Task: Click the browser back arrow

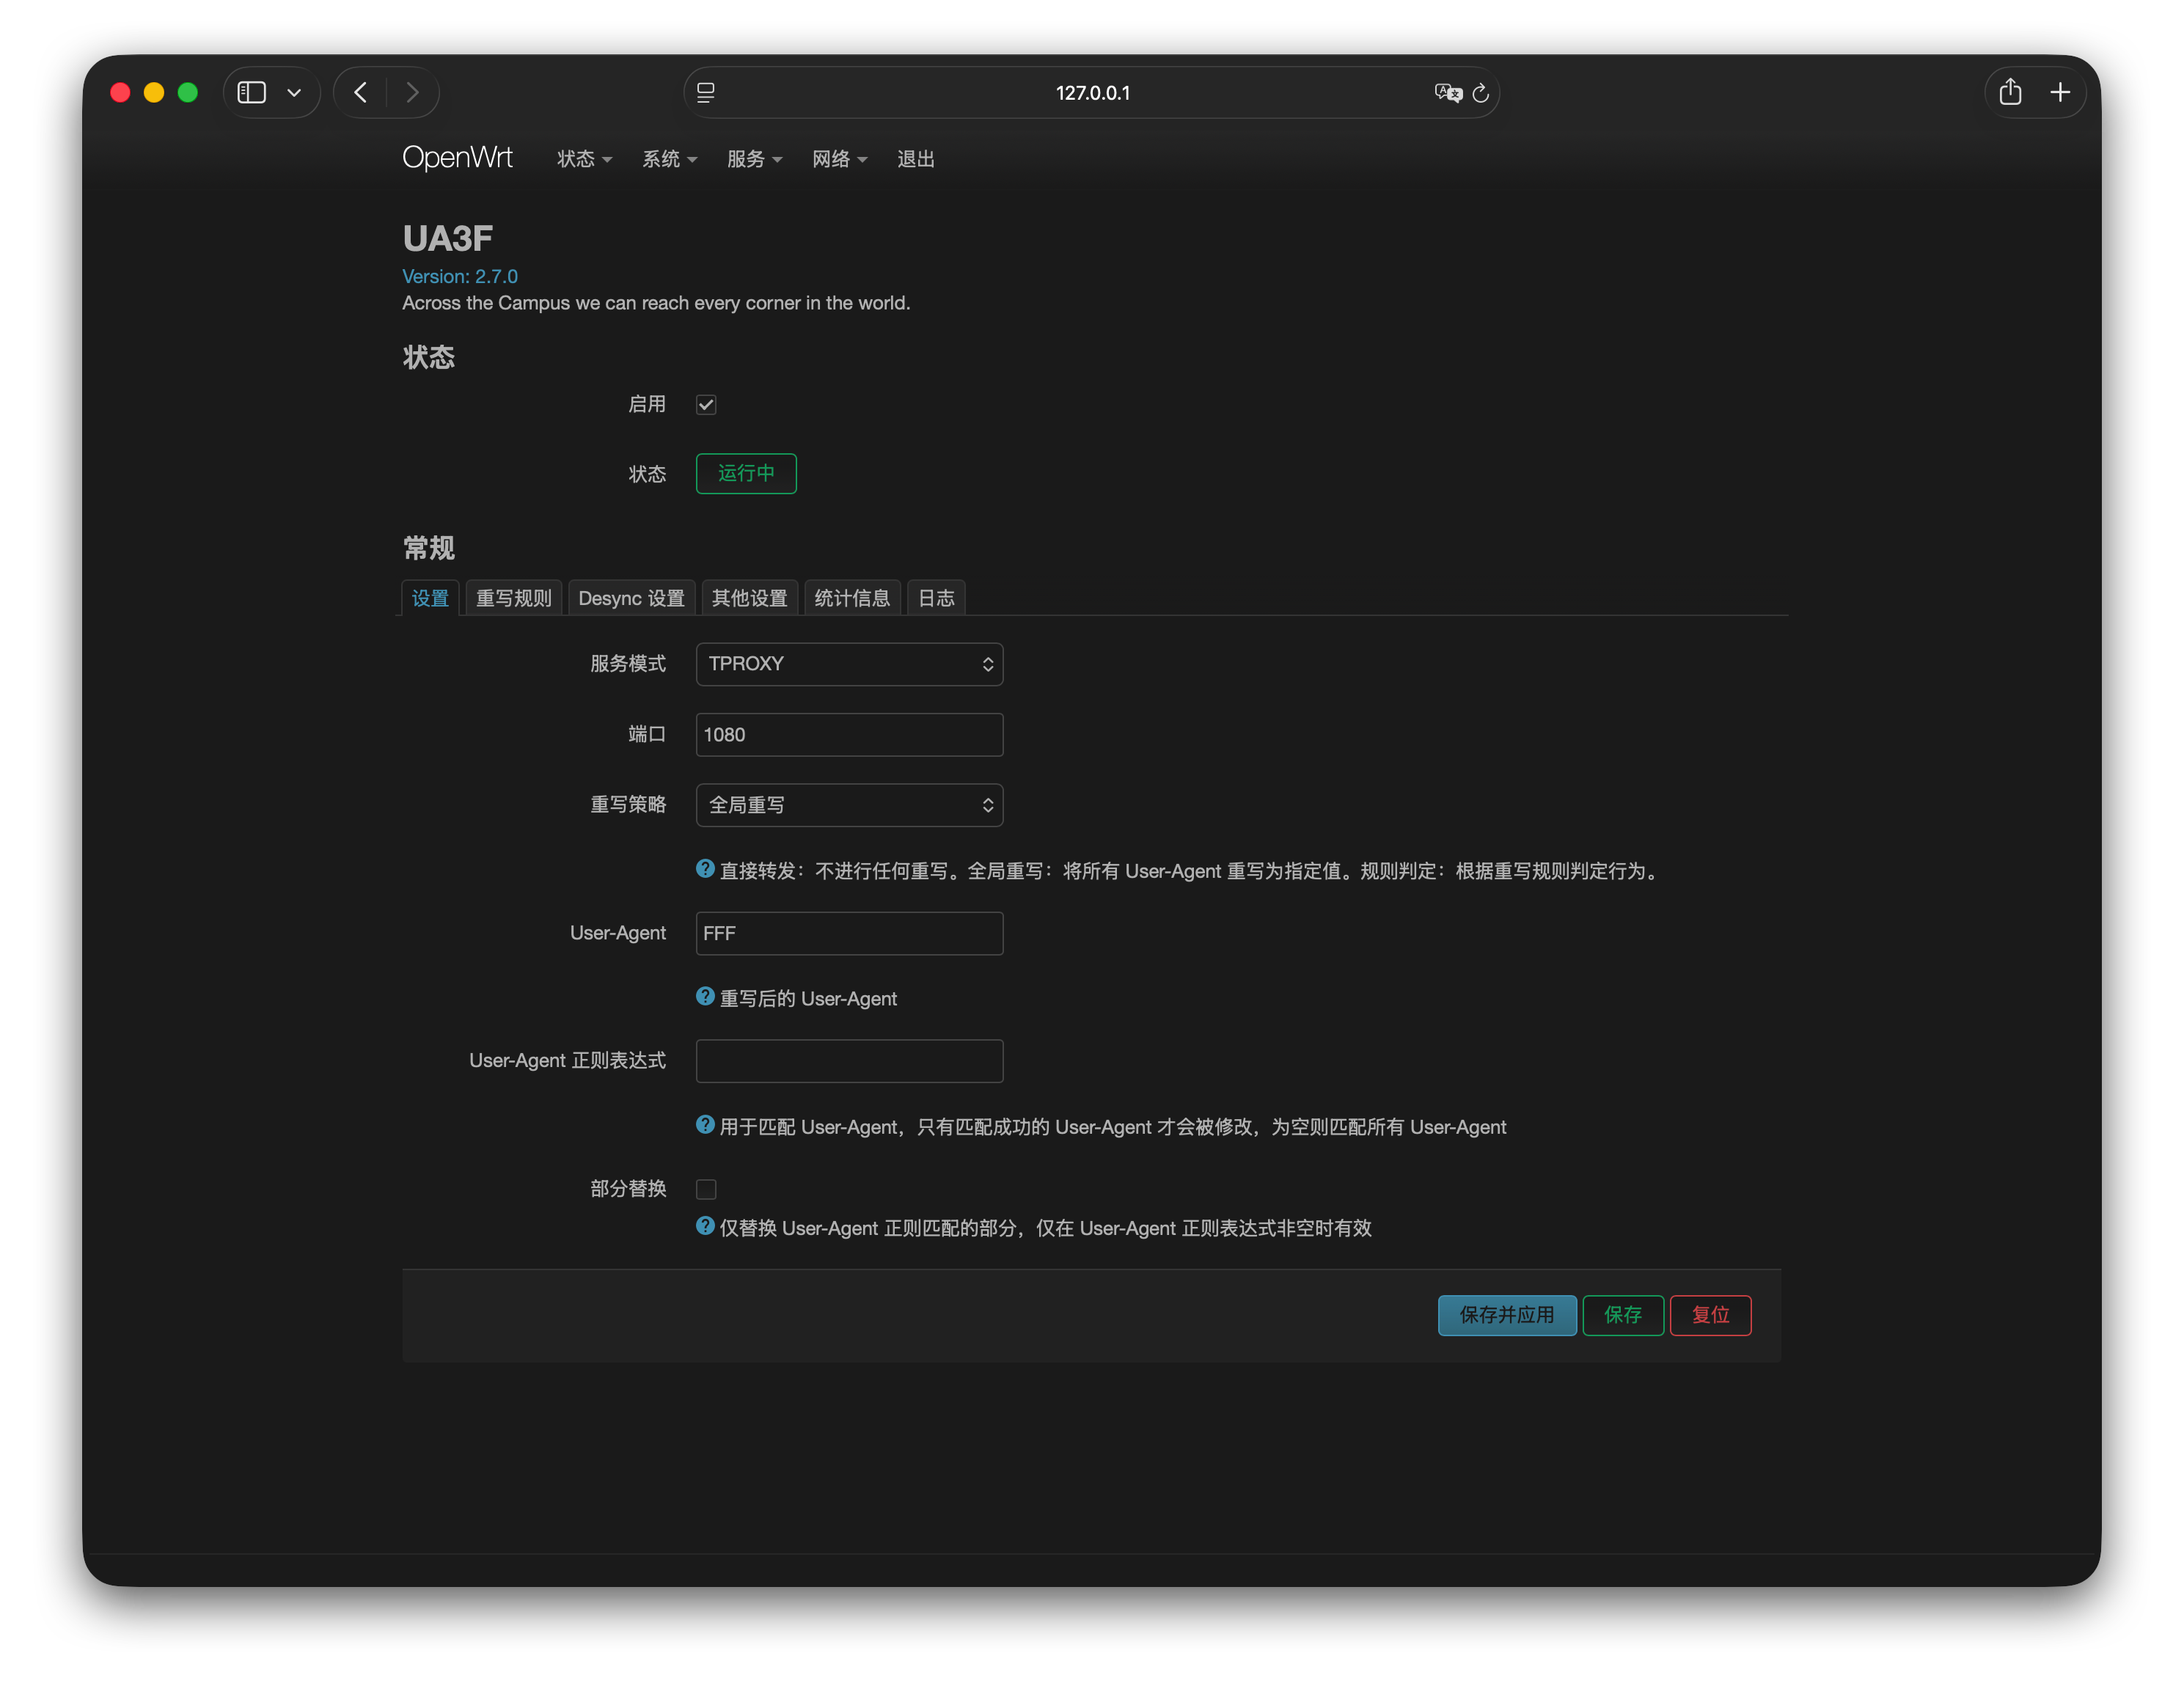Action: [361, 92]
